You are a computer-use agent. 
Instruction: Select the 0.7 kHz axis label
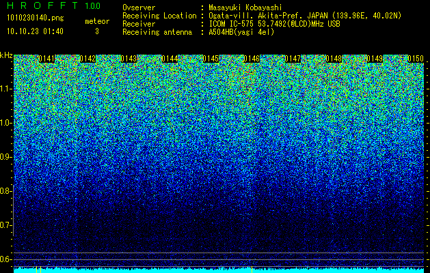[x=5, y=225]
